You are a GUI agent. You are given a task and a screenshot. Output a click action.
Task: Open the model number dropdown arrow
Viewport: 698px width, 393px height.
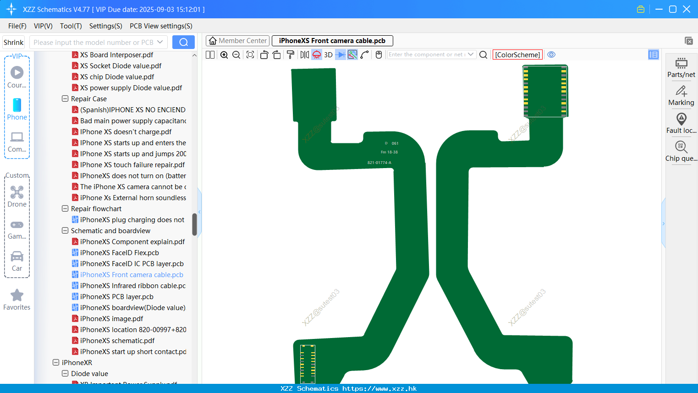160,42
